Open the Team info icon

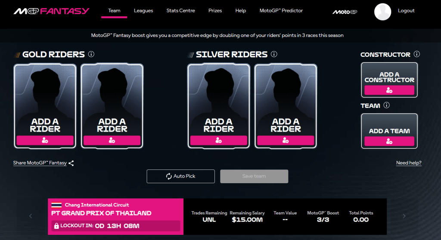click(386, 105)
